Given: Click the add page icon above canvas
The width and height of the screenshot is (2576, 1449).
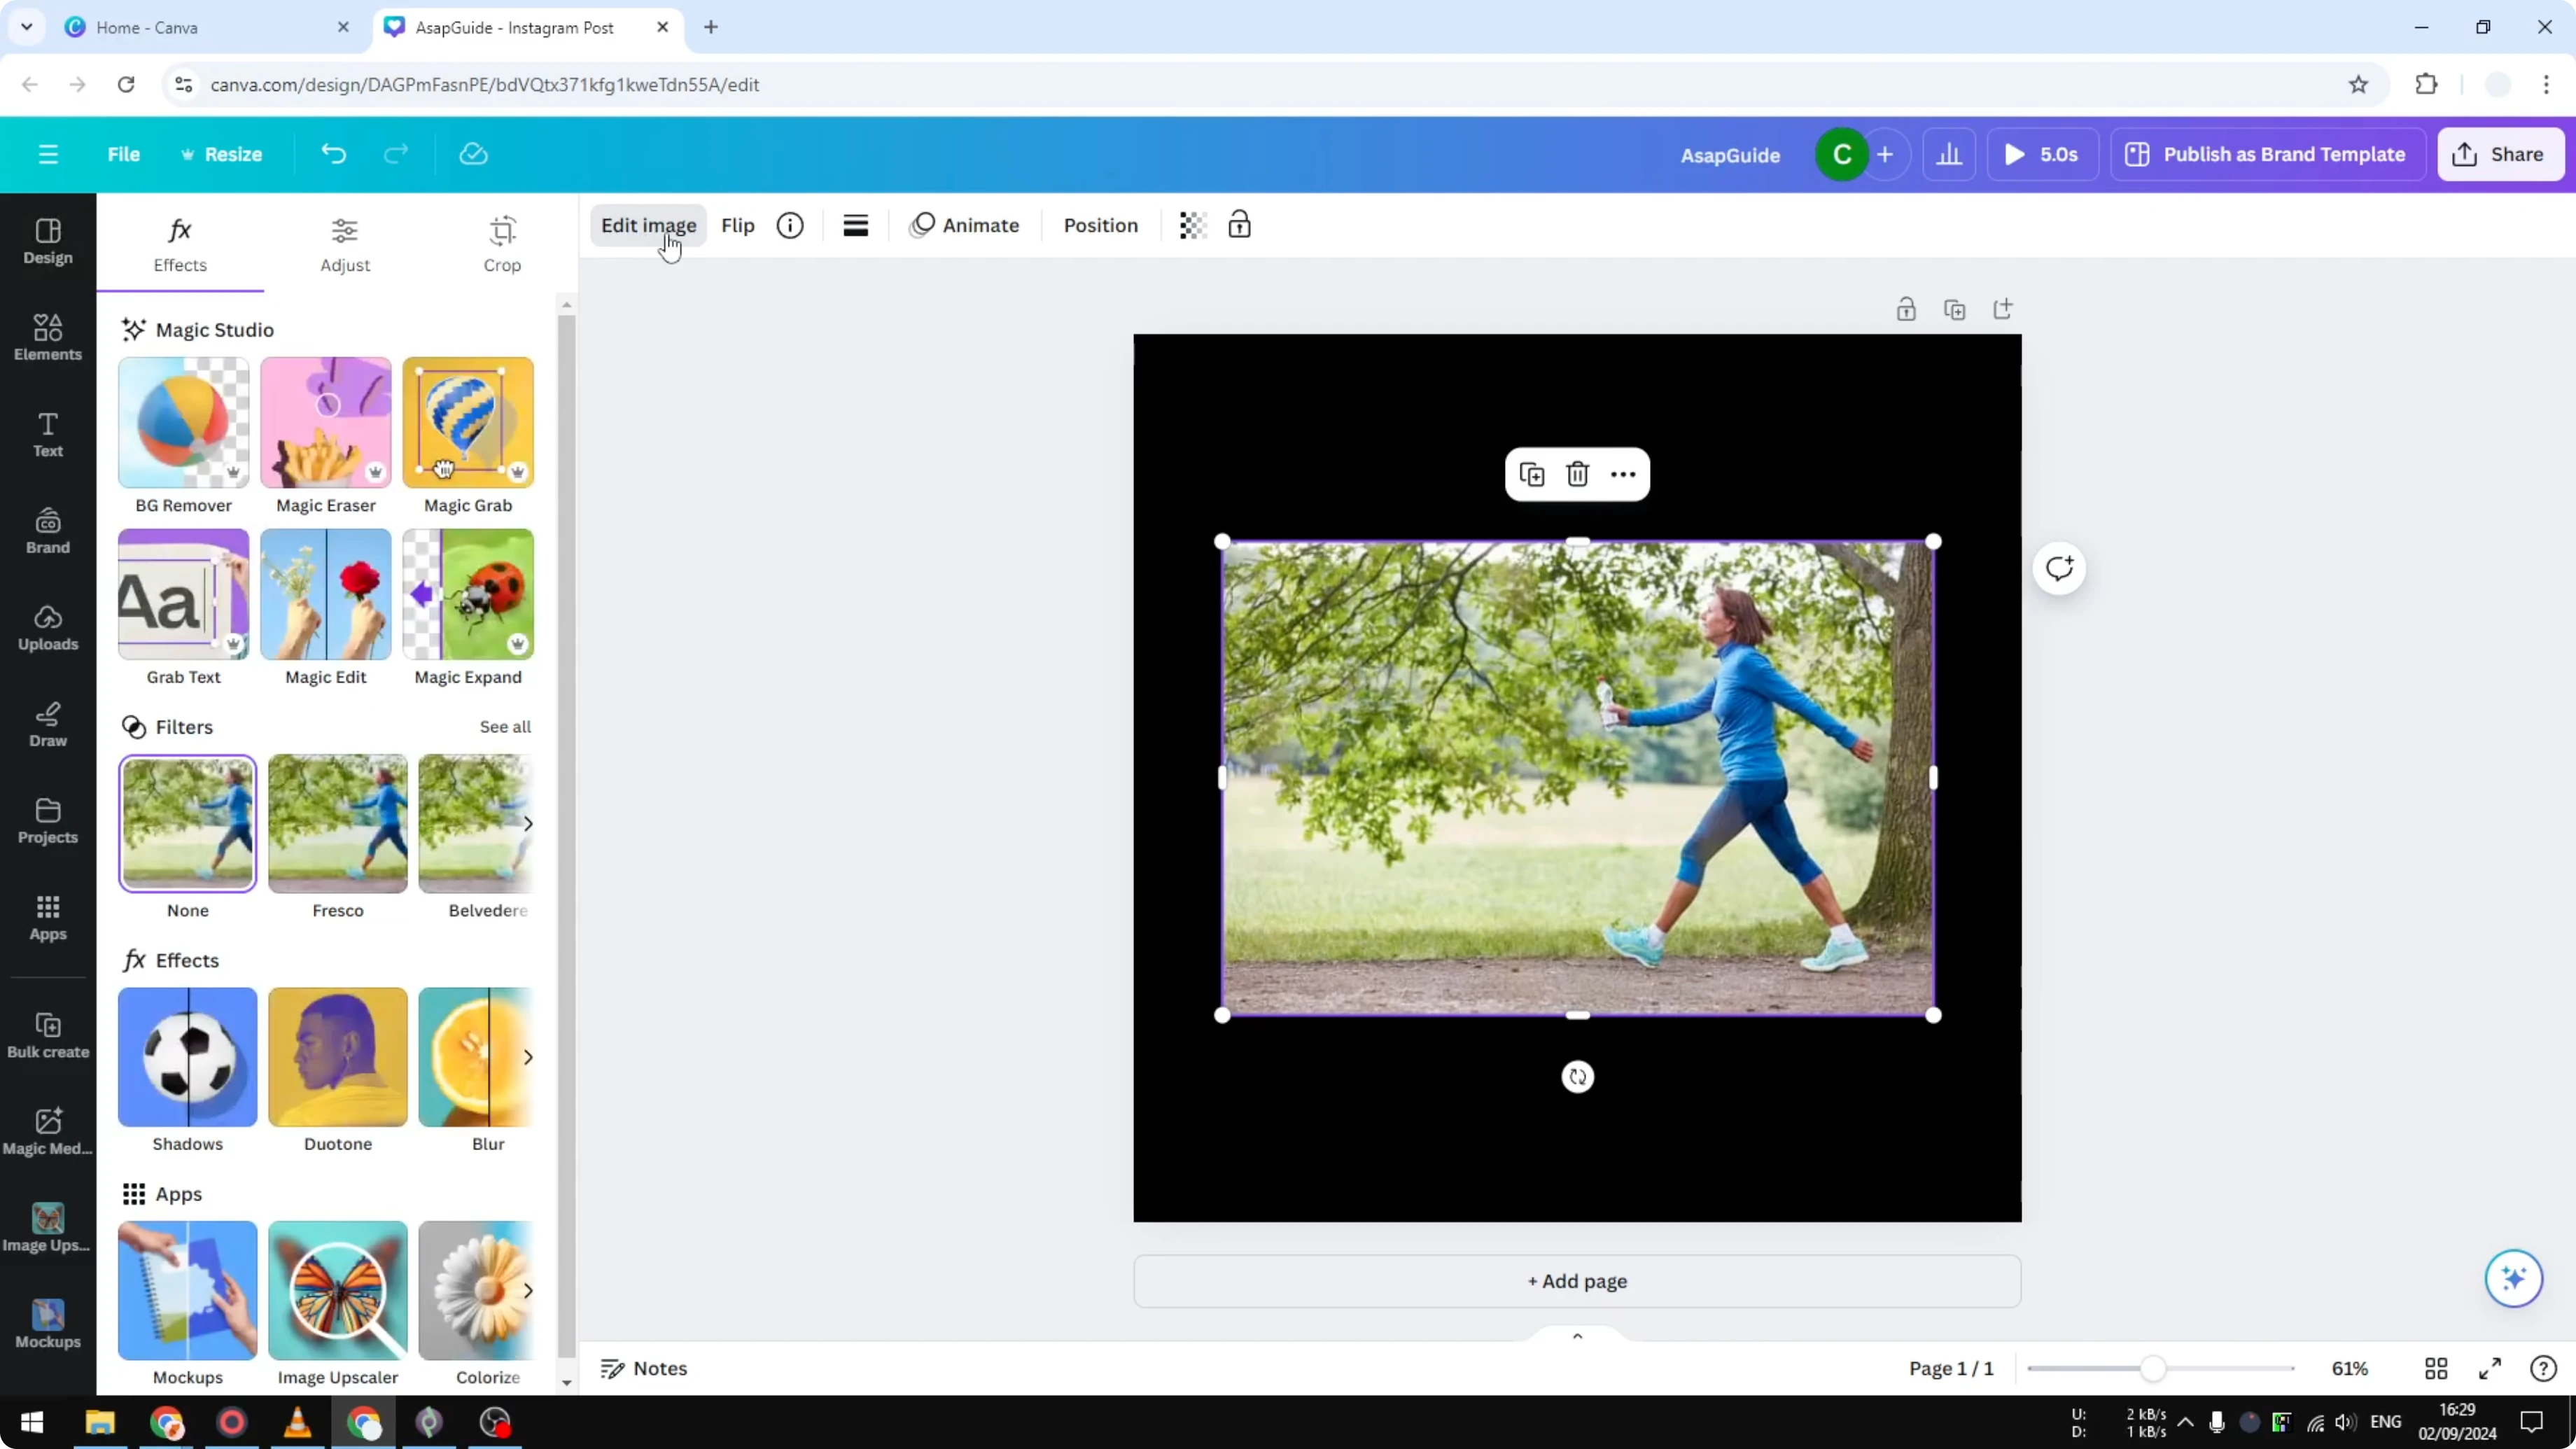Looking at the screenshot, I should pos(2003,309).
